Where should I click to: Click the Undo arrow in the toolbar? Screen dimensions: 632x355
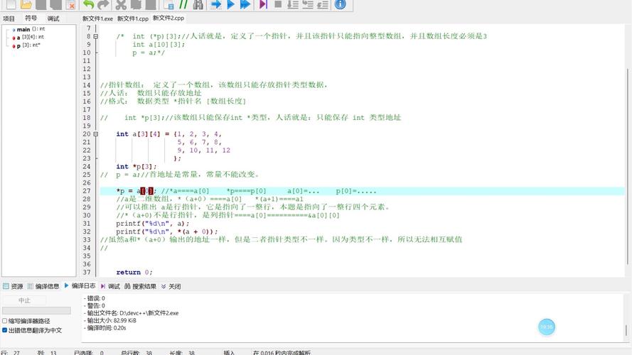tap(89, 4)
